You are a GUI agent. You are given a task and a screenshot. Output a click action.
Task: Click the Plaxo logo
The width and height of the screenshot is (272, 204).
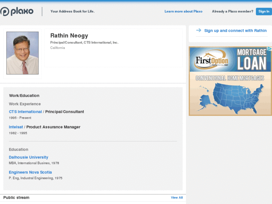[17, 12]
